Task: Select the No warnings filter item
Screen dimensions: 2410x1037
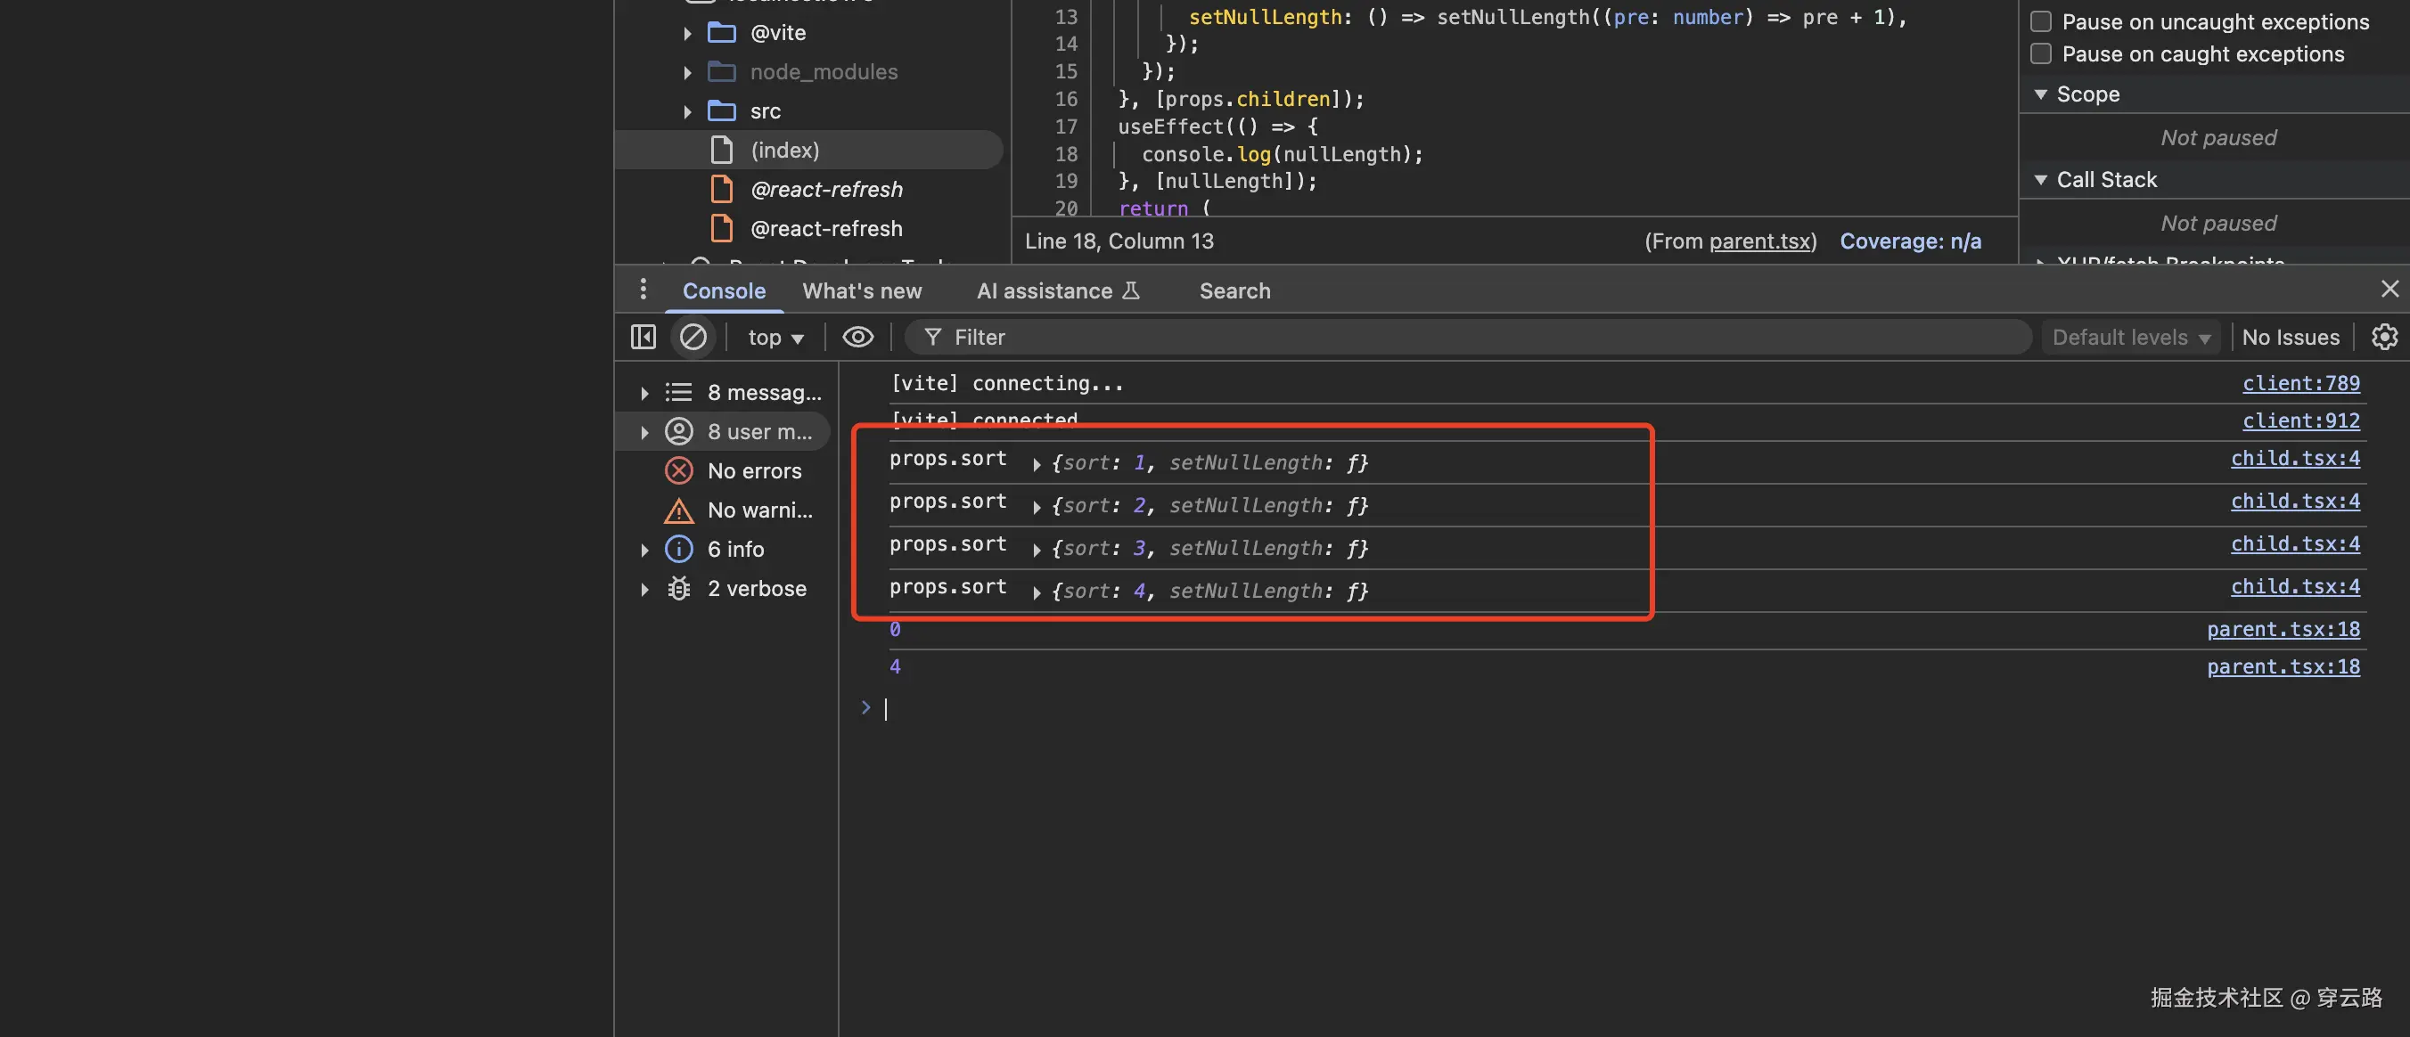Action: (758, 510)
